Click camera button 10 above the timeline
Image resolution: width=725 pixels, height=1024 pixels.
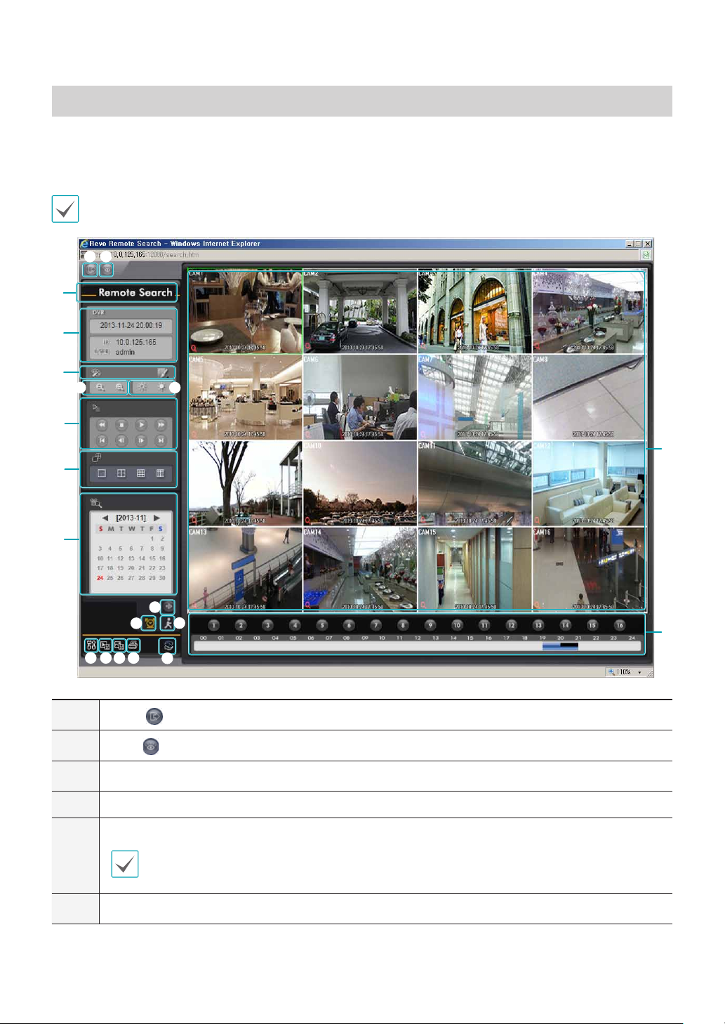point(457,625)
